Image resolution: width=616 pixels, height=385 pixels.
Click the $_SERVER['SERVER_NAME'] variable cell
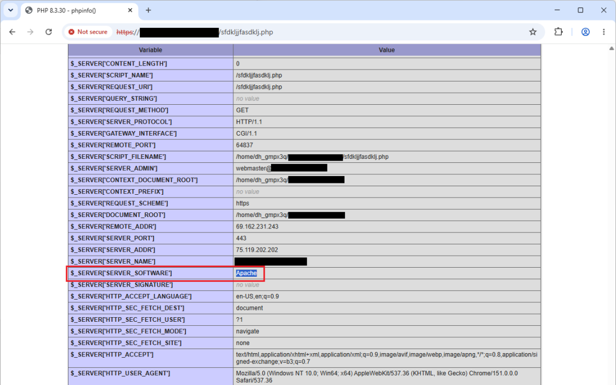pos(151,261)
